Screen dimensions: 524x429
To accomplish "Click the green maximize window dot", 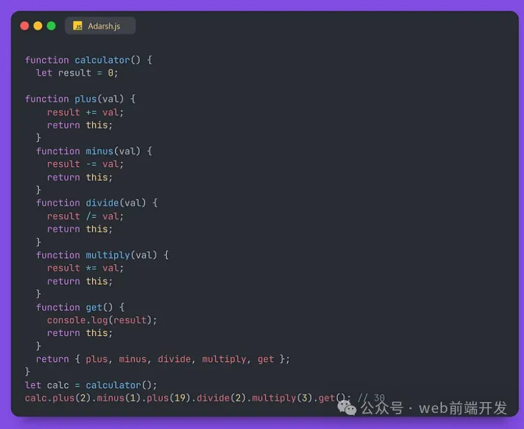I will click(51, 26).
